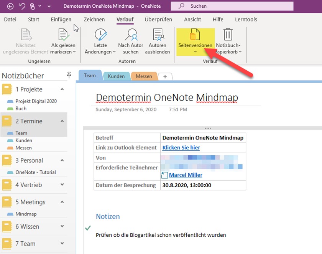Open the Ansicht ribbon tab
The width and height of the screenshot is (322, 254).
click(x=192, y=19)
